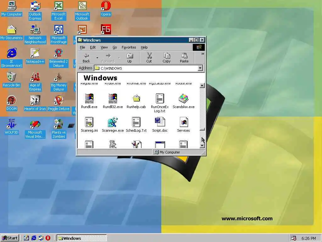Select Outlook Express desktop shortcut
The height and width of the screenshot is (242, 322).
pos(35,10)
